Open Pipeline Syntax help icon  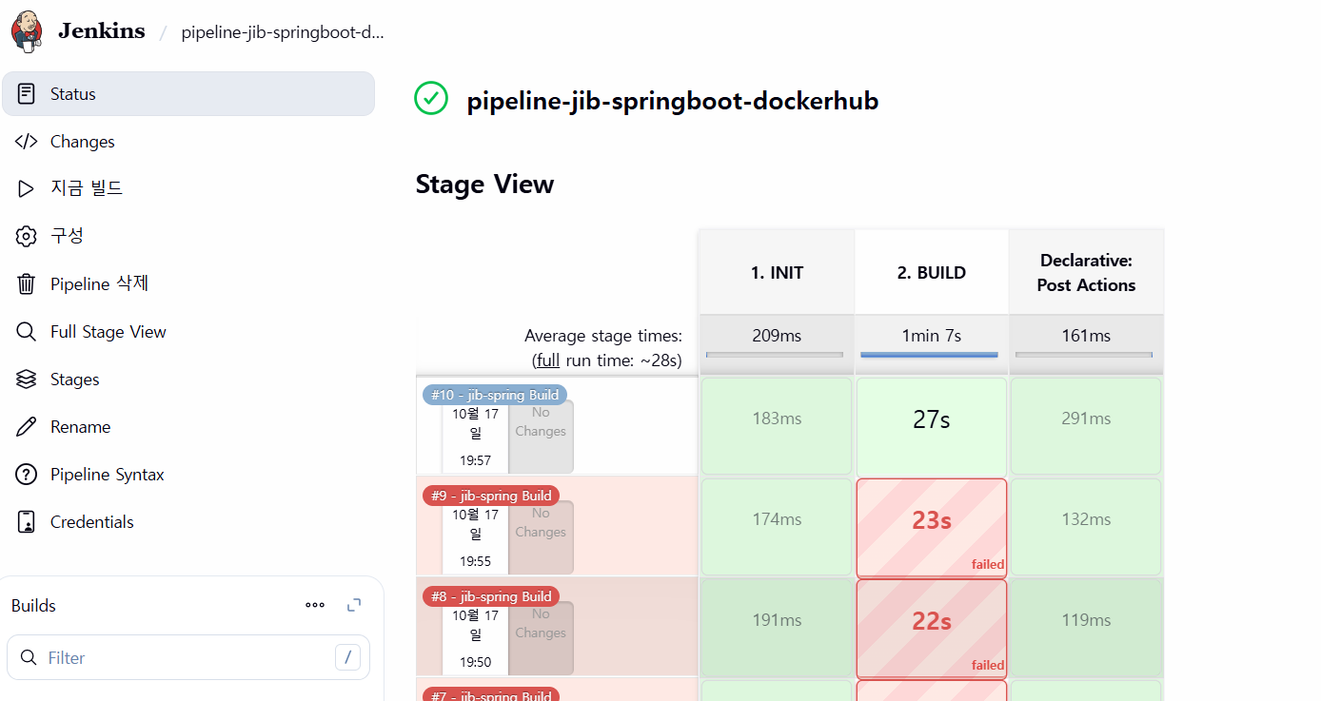tap(27, 475)
